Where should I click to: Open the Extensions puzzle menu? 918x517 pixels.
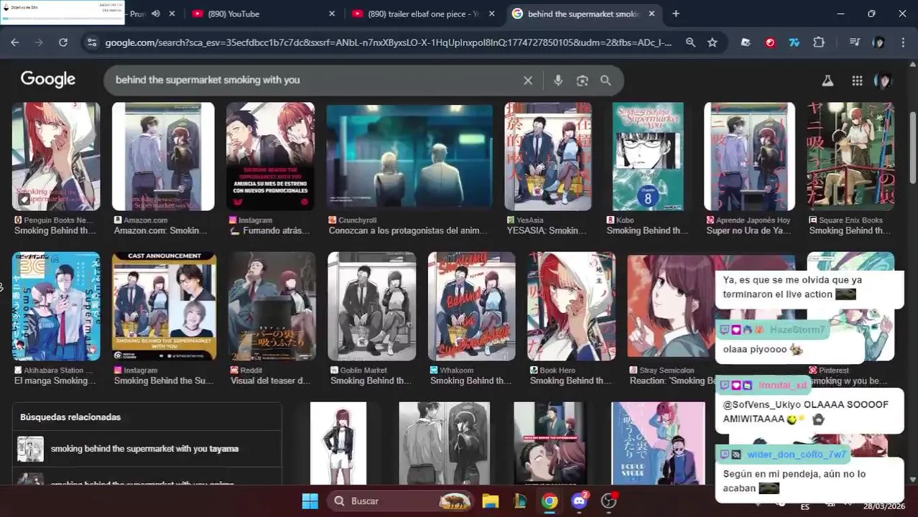click(x=818, y=42)
